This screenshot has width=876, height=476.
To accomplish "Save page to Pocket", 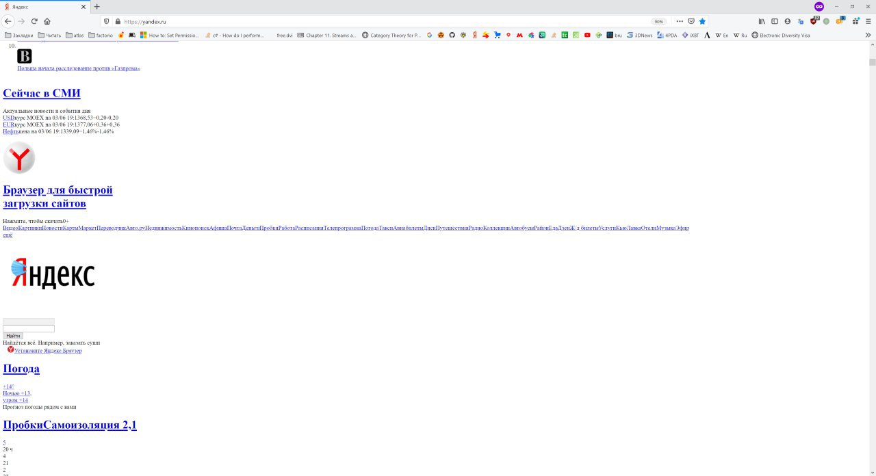I will [x=691, y=21].
